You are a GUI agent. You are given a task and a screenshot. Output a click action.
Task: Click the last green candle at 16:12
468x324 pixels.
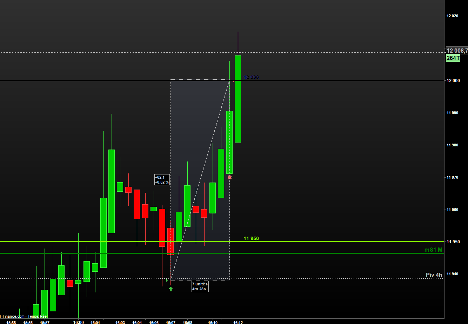point(238,99)
